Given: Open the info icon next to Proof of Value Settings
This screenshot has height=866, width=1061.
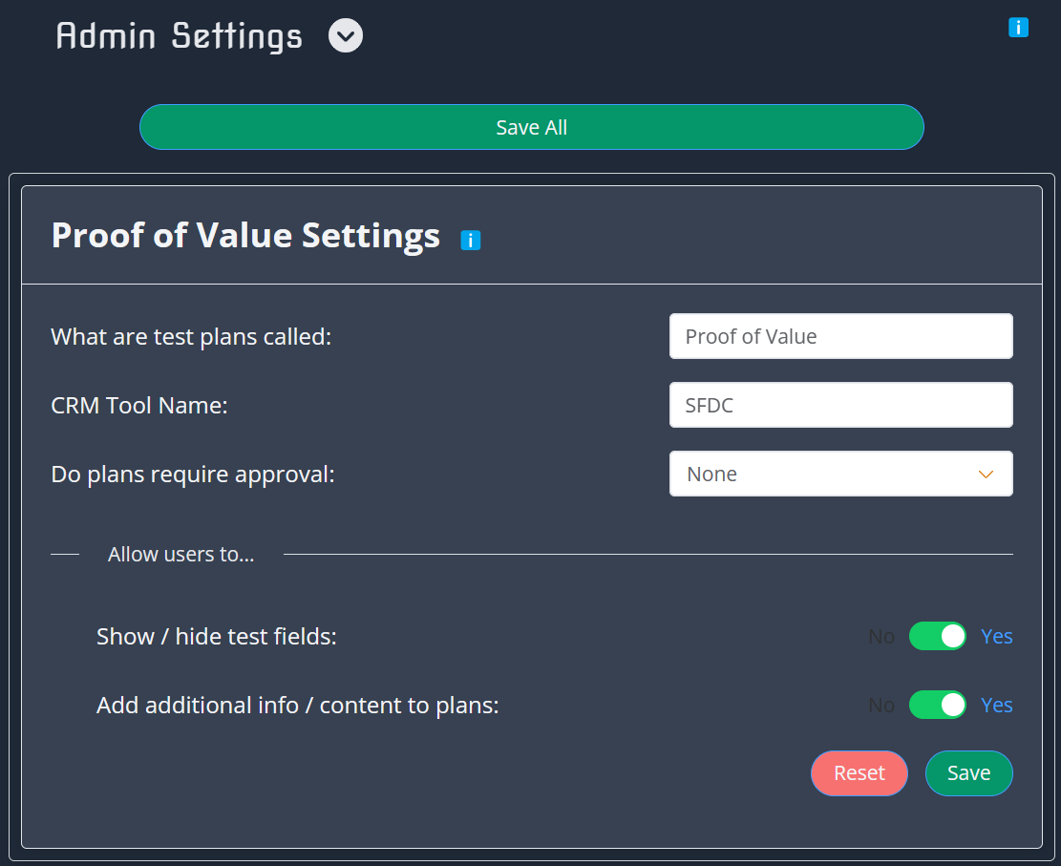Looking at the screenshot, I should [471, 240].
